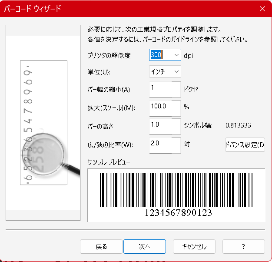The image size is (272, 262).
Task: Select the 拡大(スケール) percentage field
Action: (x=165, y=107)
